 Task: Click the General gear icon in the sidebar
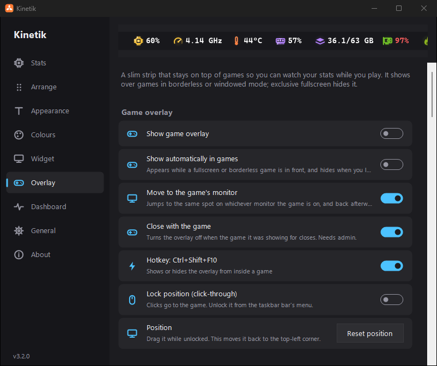click(x=19, y=230)
